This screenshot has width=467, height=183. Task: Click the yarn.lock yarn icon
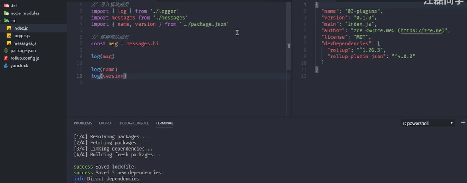tap(6, 65)
